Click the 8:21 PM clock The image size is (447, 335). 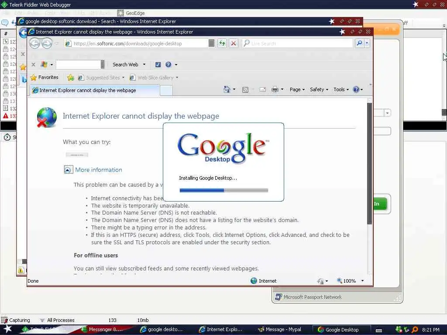[x=430, y=330]
